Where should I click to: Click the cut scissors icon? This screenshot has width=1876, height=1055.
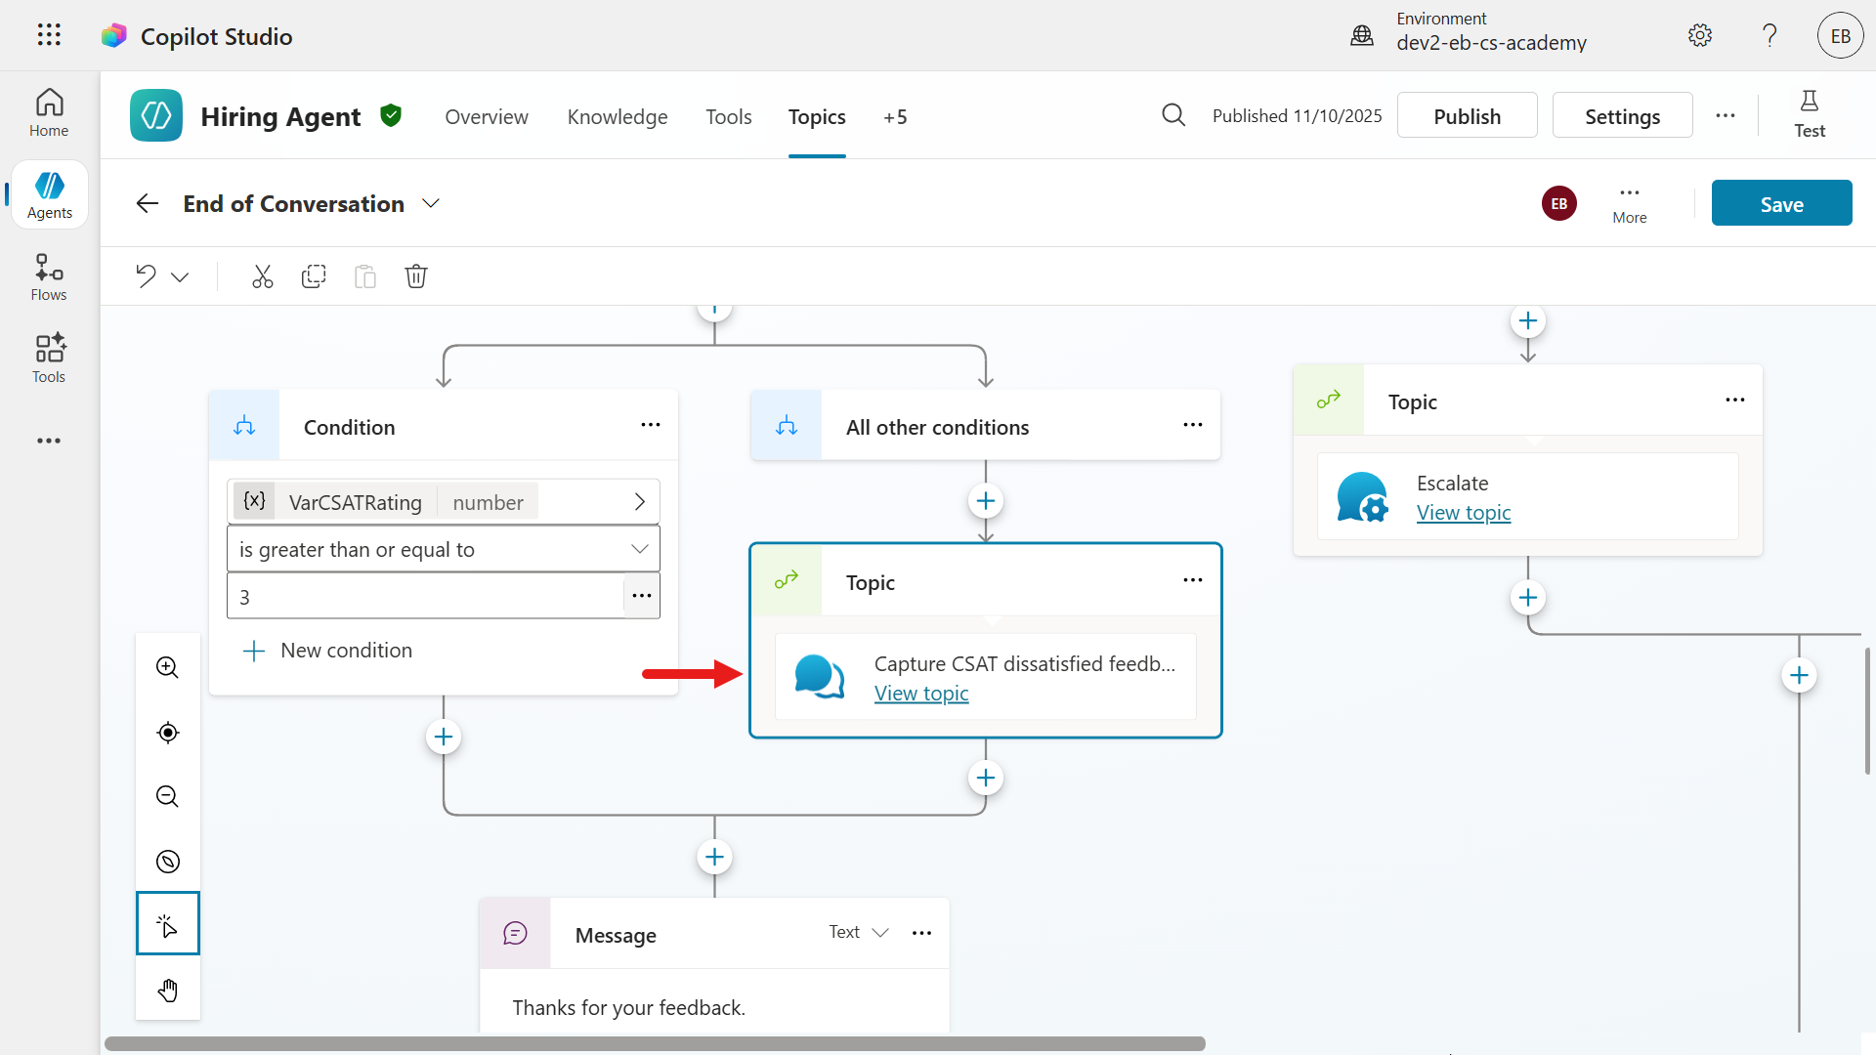[262, 276]
